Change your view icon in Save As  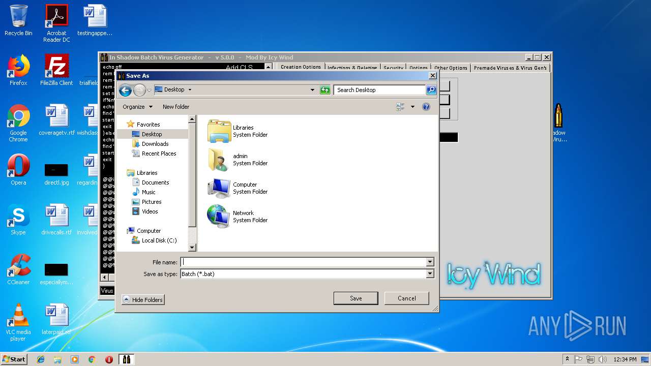[x=400, y=107]
